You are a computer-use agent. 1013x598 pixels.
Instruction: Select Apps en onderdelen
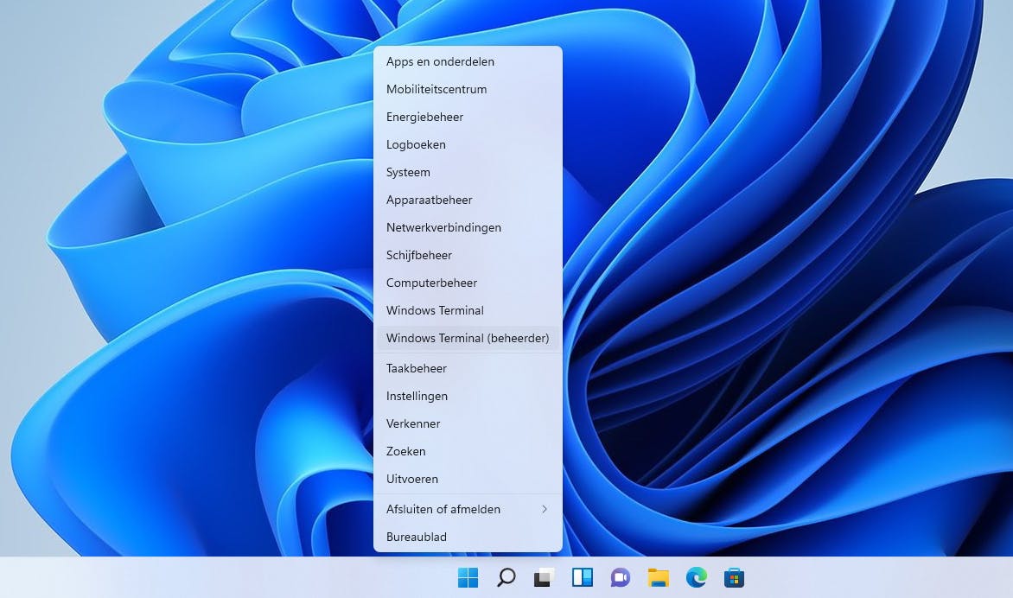[x=440, y=61]
